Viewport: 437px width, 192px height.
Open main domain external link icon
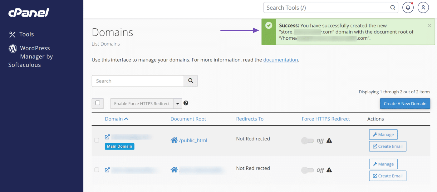click(x=107, y=137)
